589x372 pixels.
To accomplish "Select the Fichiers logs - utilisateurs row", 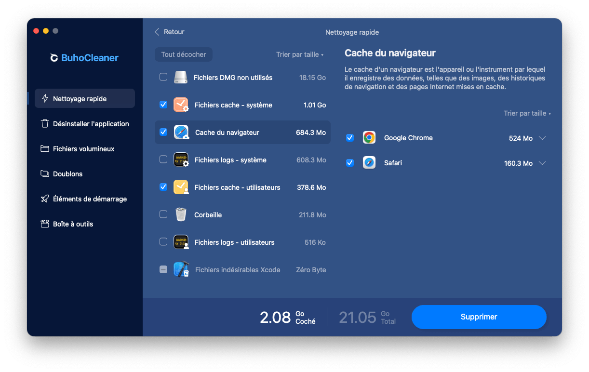I will pos(242,242).
